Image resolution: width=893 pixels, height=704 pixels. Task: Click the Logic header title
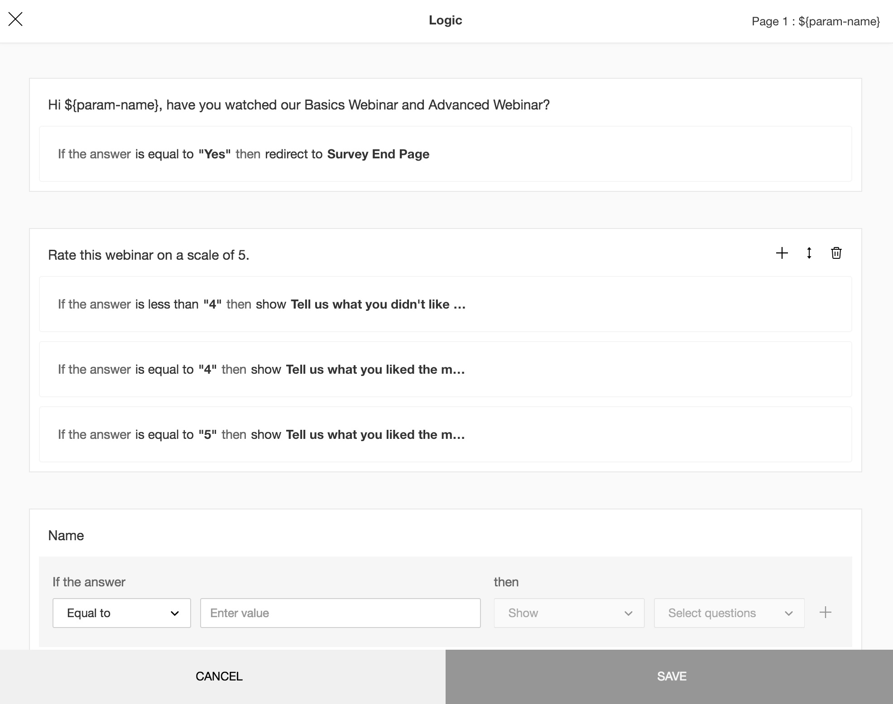pos(446,20)
